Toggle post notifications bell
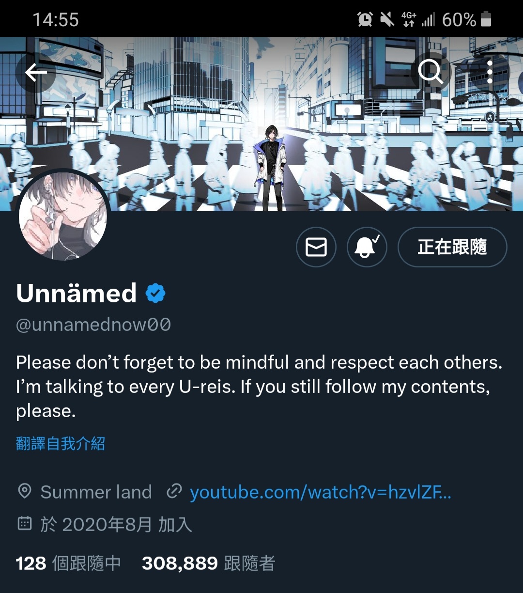This screenshot has width=523, height=593. click(367, 247)
